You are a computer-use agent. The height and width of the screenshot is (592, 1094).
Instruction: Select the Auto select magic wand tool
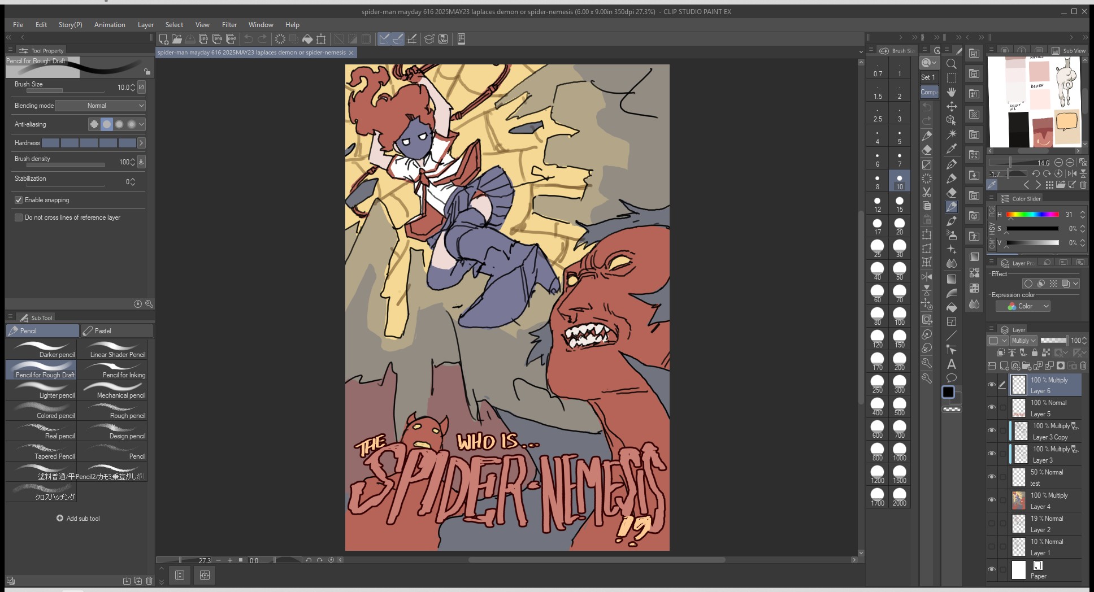(952, 134)
